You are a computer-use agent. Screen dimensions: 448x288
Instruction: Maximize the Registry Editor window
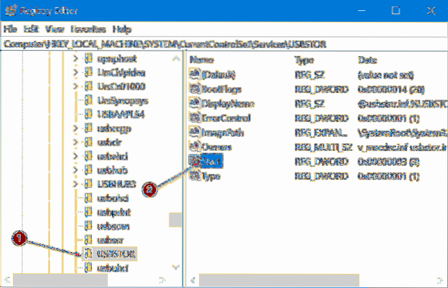point(396,10)
